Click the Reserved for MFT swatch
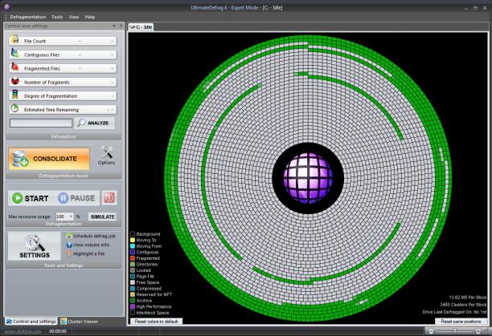 pyautogui.click(x=133, y=294)
